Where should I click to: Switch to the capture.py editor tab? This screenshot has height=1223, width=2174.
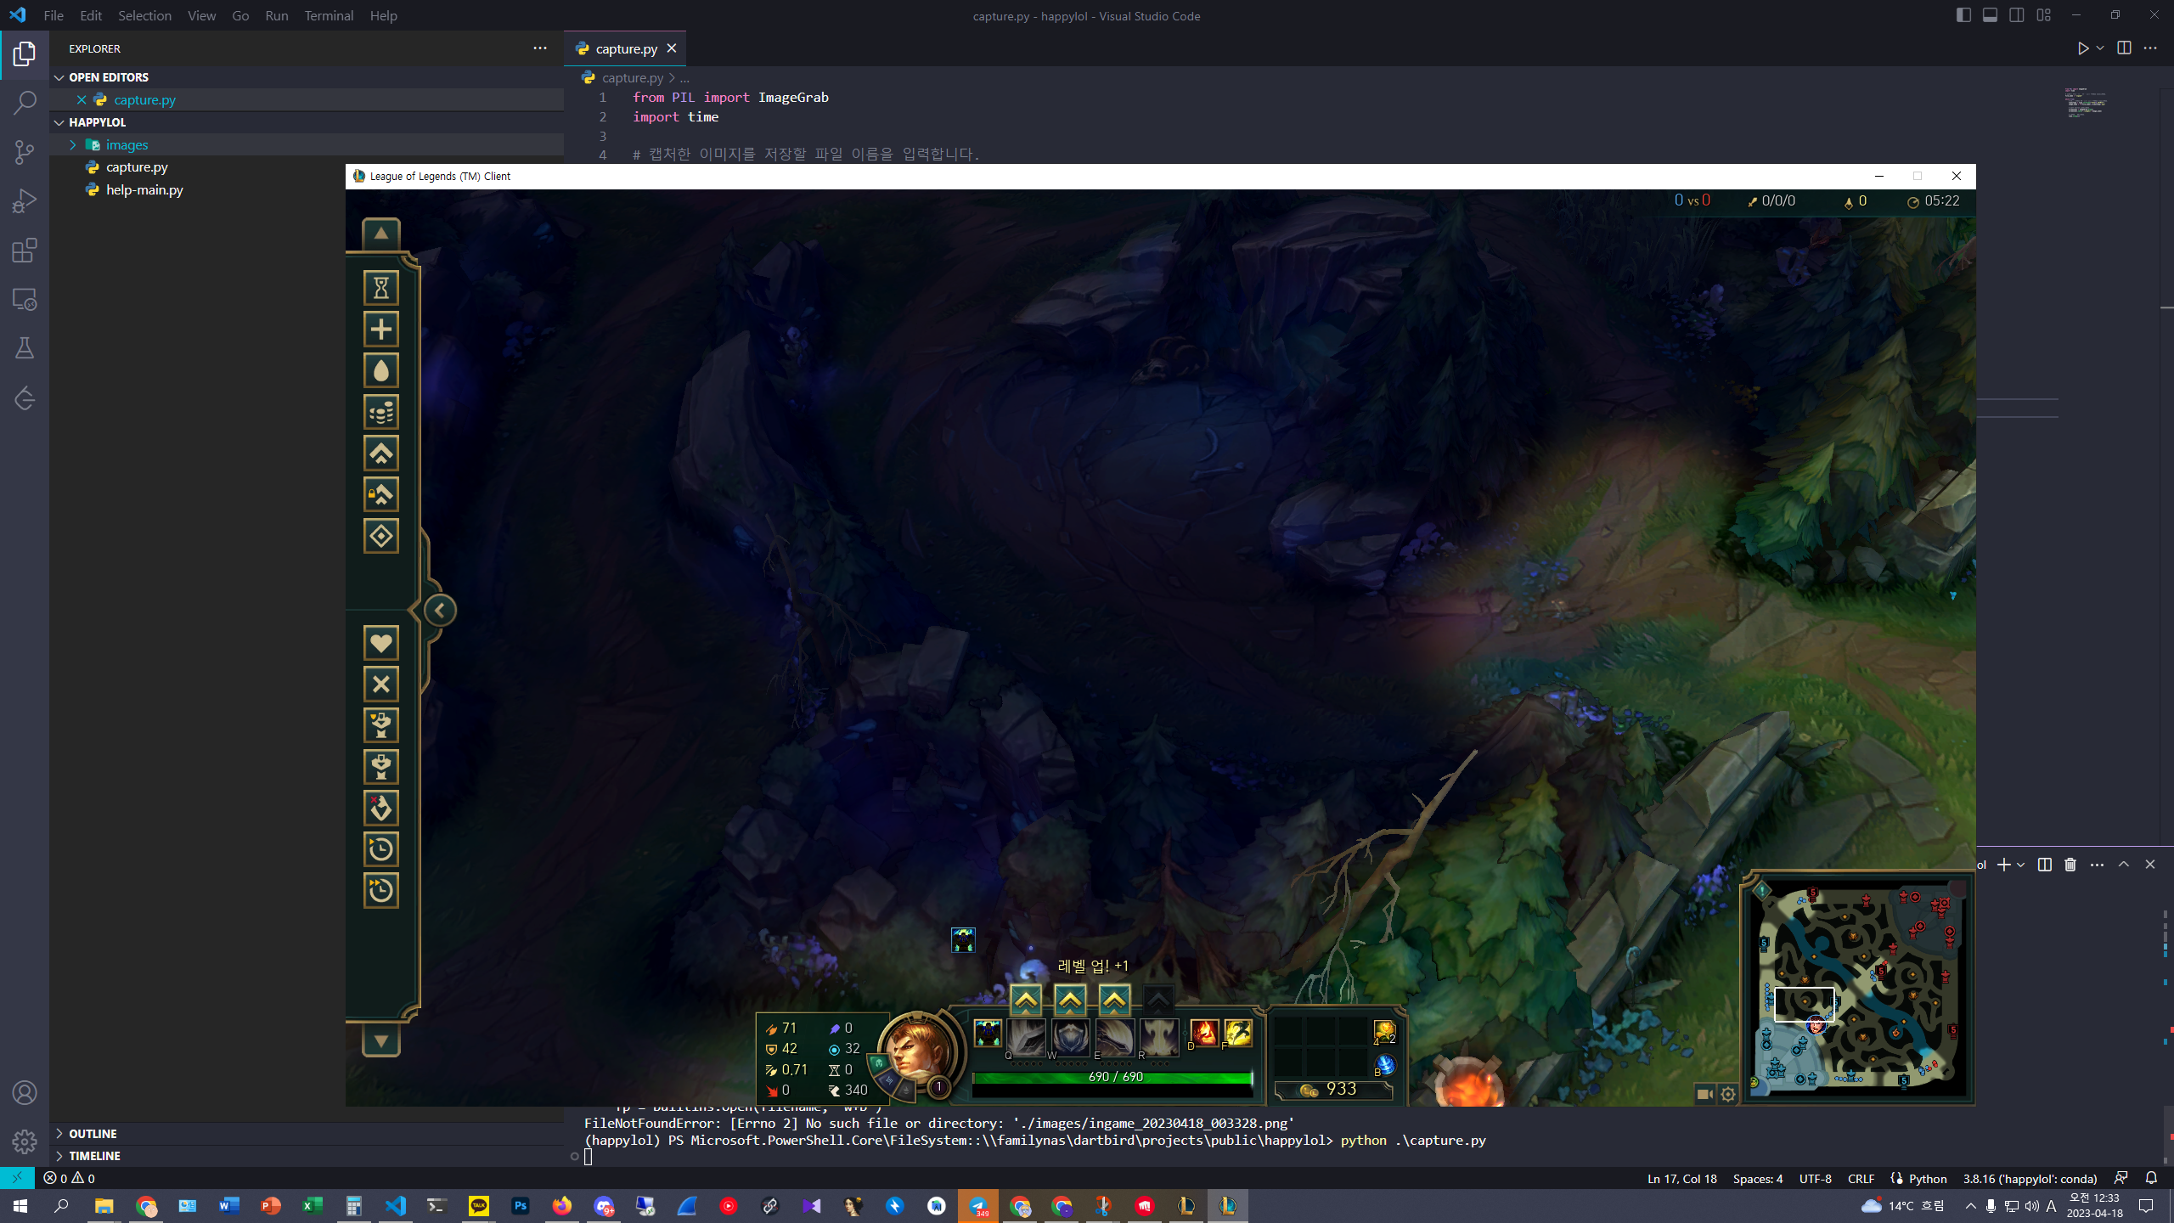625,48
